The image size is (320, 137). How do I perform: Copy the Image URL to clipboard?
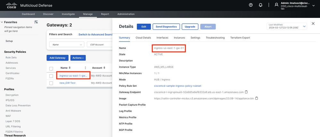point(257,98)
